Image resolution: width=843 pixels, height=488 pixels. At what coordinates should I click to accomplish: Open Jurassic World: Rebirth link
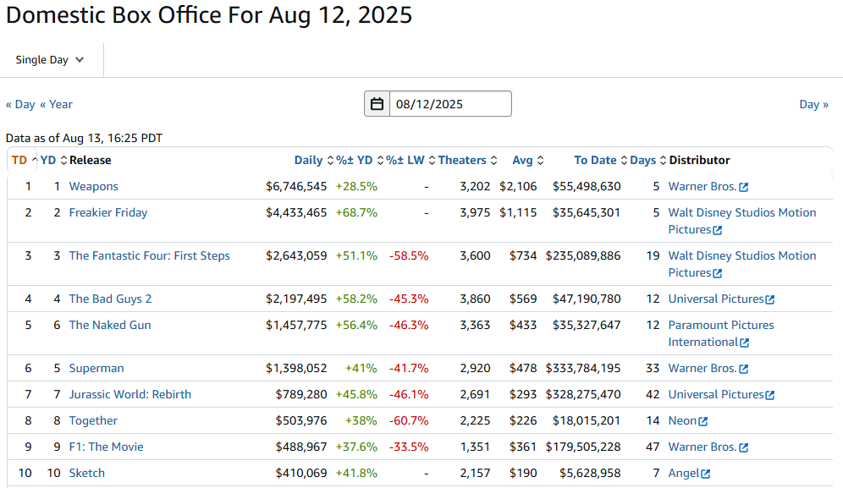pos(130,394)
